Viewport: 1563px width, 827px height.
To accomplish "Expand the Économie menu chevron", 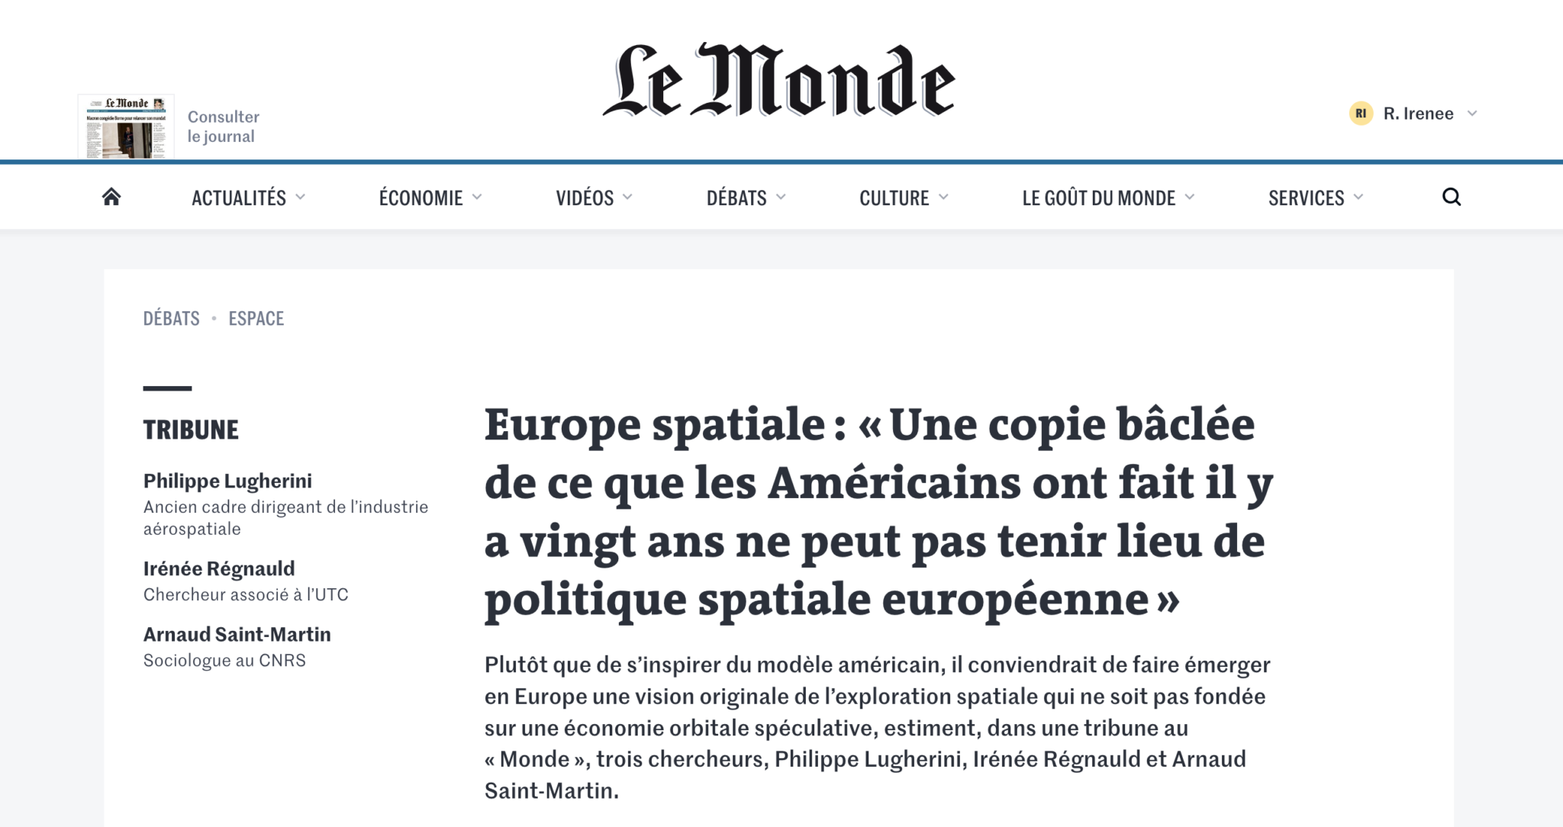I will tap(477, 197).
